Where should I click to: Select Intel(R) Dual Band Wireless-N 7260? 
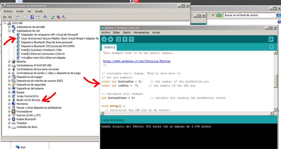click(41, 50)
